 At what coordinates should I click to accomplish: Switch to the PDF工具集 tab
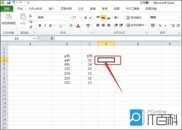132,9
